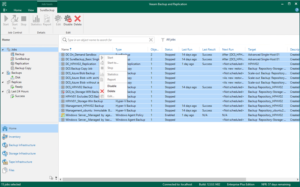The height and width of the screenshot is (187, 300).
Task: Select the HPHV01_Storage-Win Backup job
Action: [179, 101]
